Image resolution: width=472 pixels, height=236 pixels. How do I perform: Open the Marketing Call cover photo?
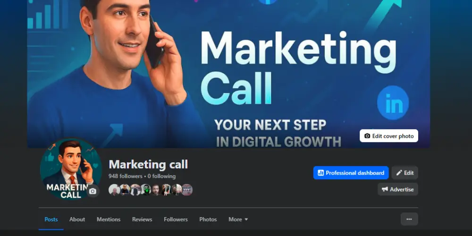tap(228, 74)
